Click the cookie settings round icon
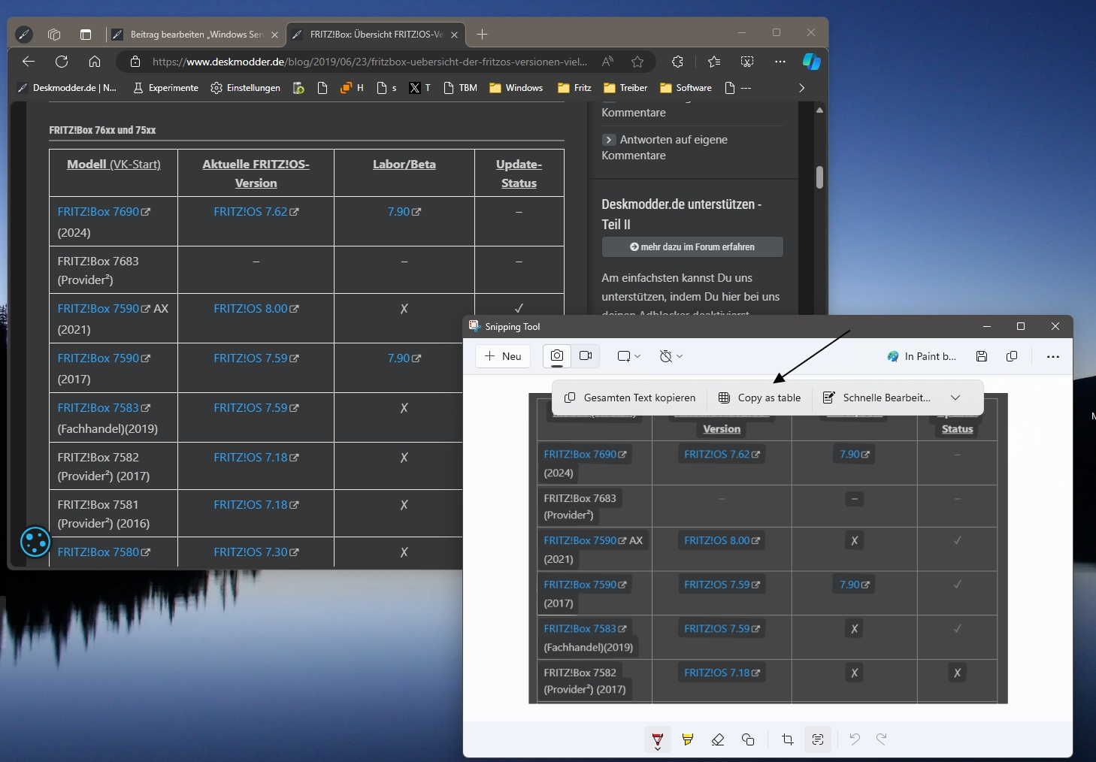The height and width of the screenshot is (762, 1096). pyautogui.click(x=35, y=542)
